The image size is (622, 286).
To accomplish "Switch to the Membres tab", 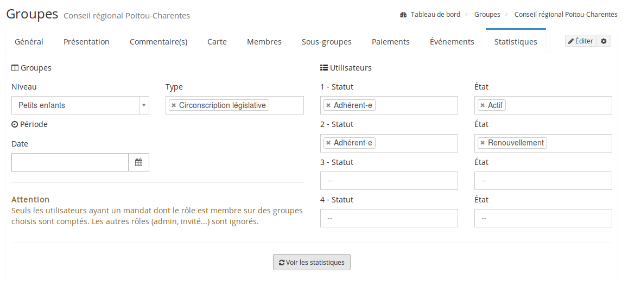I will (264, 42).
